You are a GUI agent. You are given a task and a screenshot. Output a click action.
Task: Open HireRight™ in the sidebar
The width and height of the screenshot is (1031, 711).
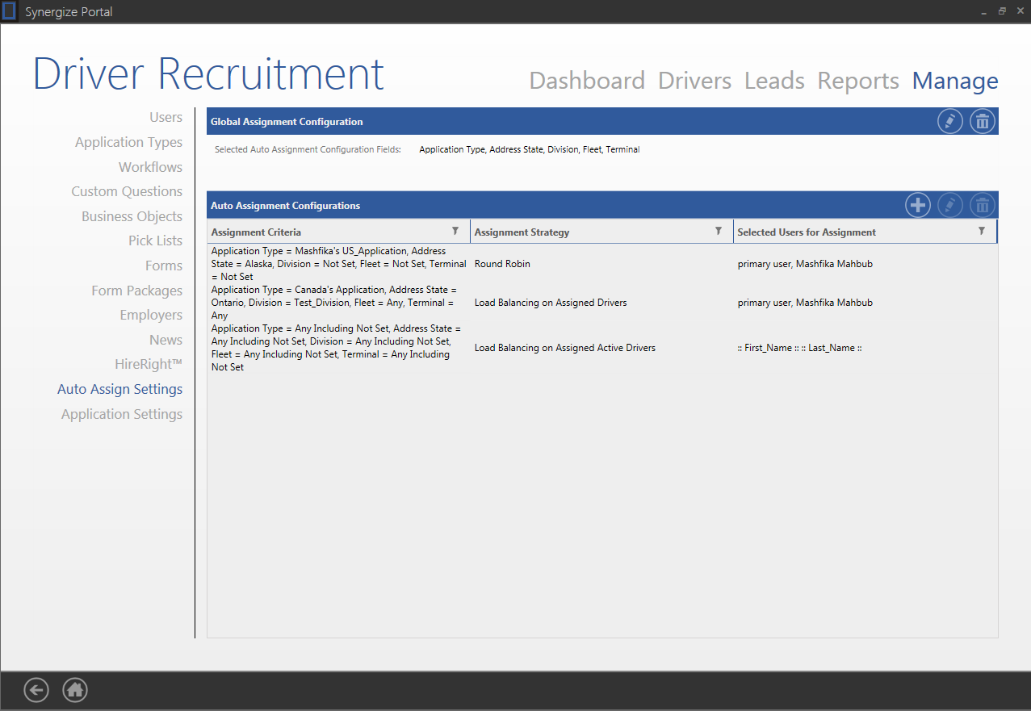click(x=149, y=364)
